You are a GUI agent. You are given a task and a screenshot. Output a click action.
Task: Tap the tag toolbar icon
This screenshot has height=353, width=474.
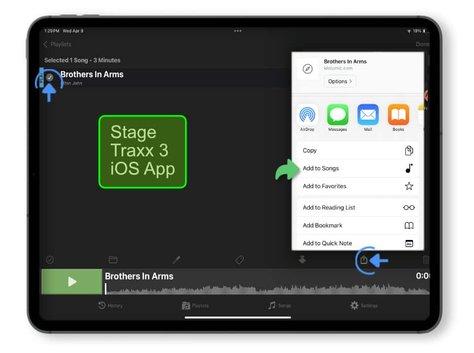tap(239, 260)
